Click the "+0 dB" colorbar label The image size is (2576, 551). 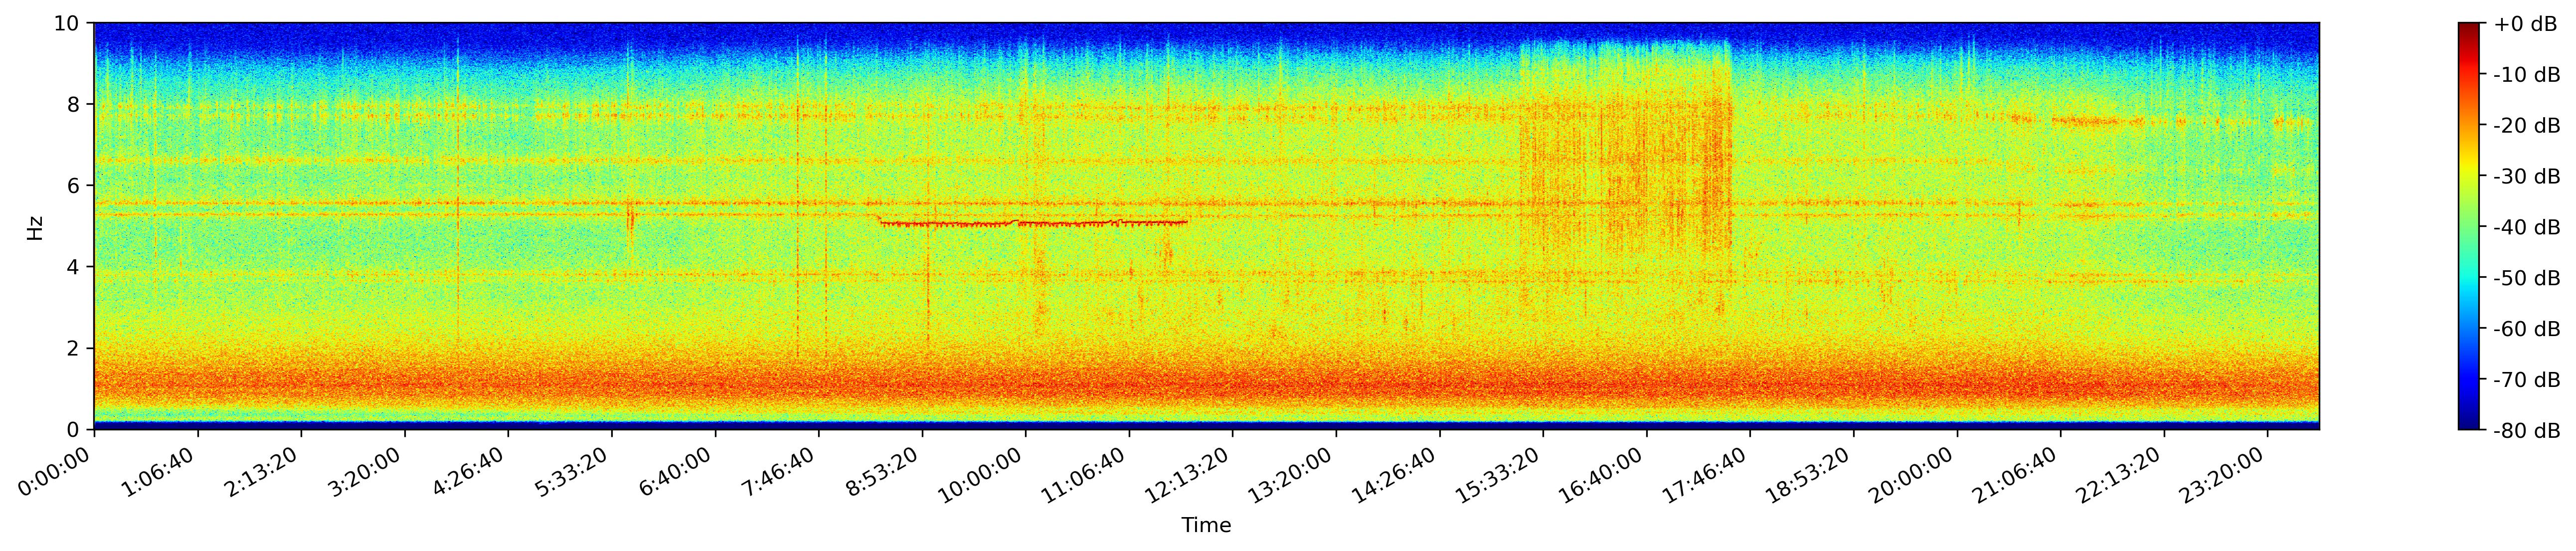tap(2525, 23)
